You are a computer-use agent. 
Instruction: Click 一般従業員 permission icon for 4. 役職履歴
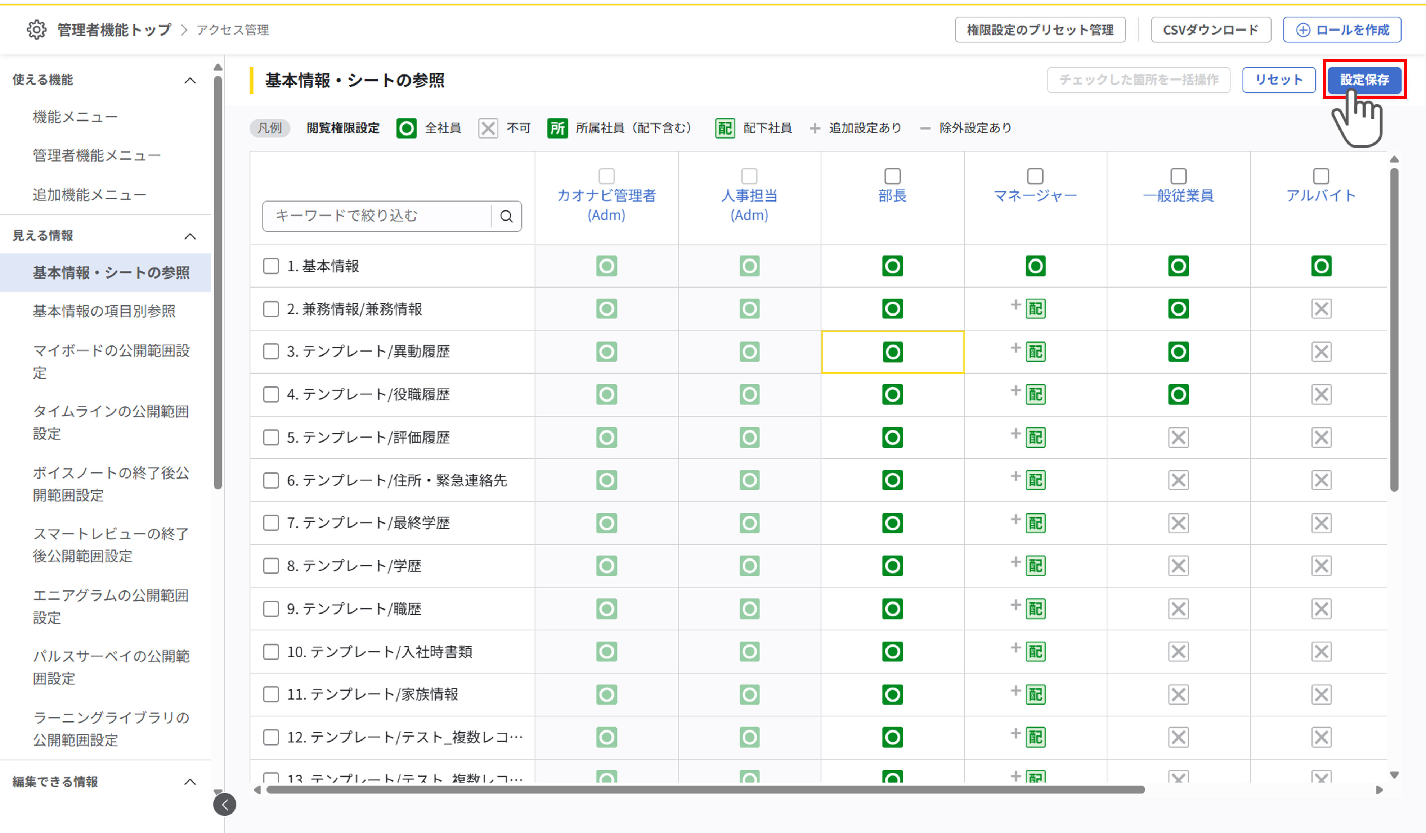tap(1178, 394)
